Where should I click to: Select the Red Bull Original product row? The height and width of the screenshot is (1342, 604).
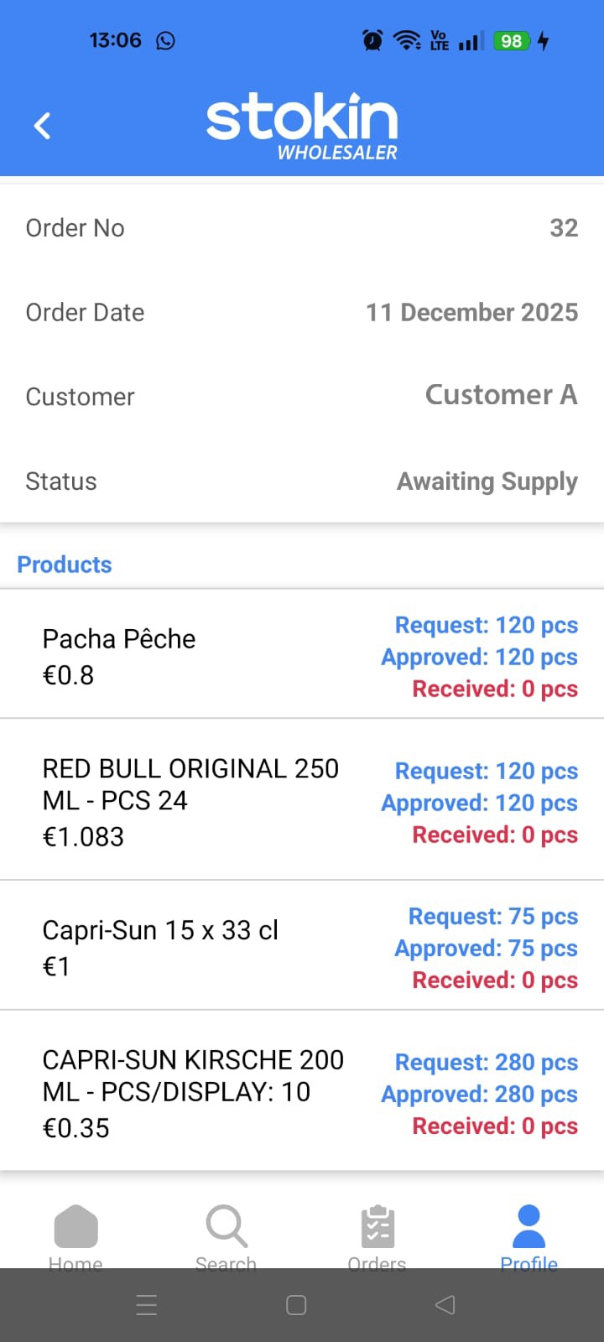coord(302,802)
